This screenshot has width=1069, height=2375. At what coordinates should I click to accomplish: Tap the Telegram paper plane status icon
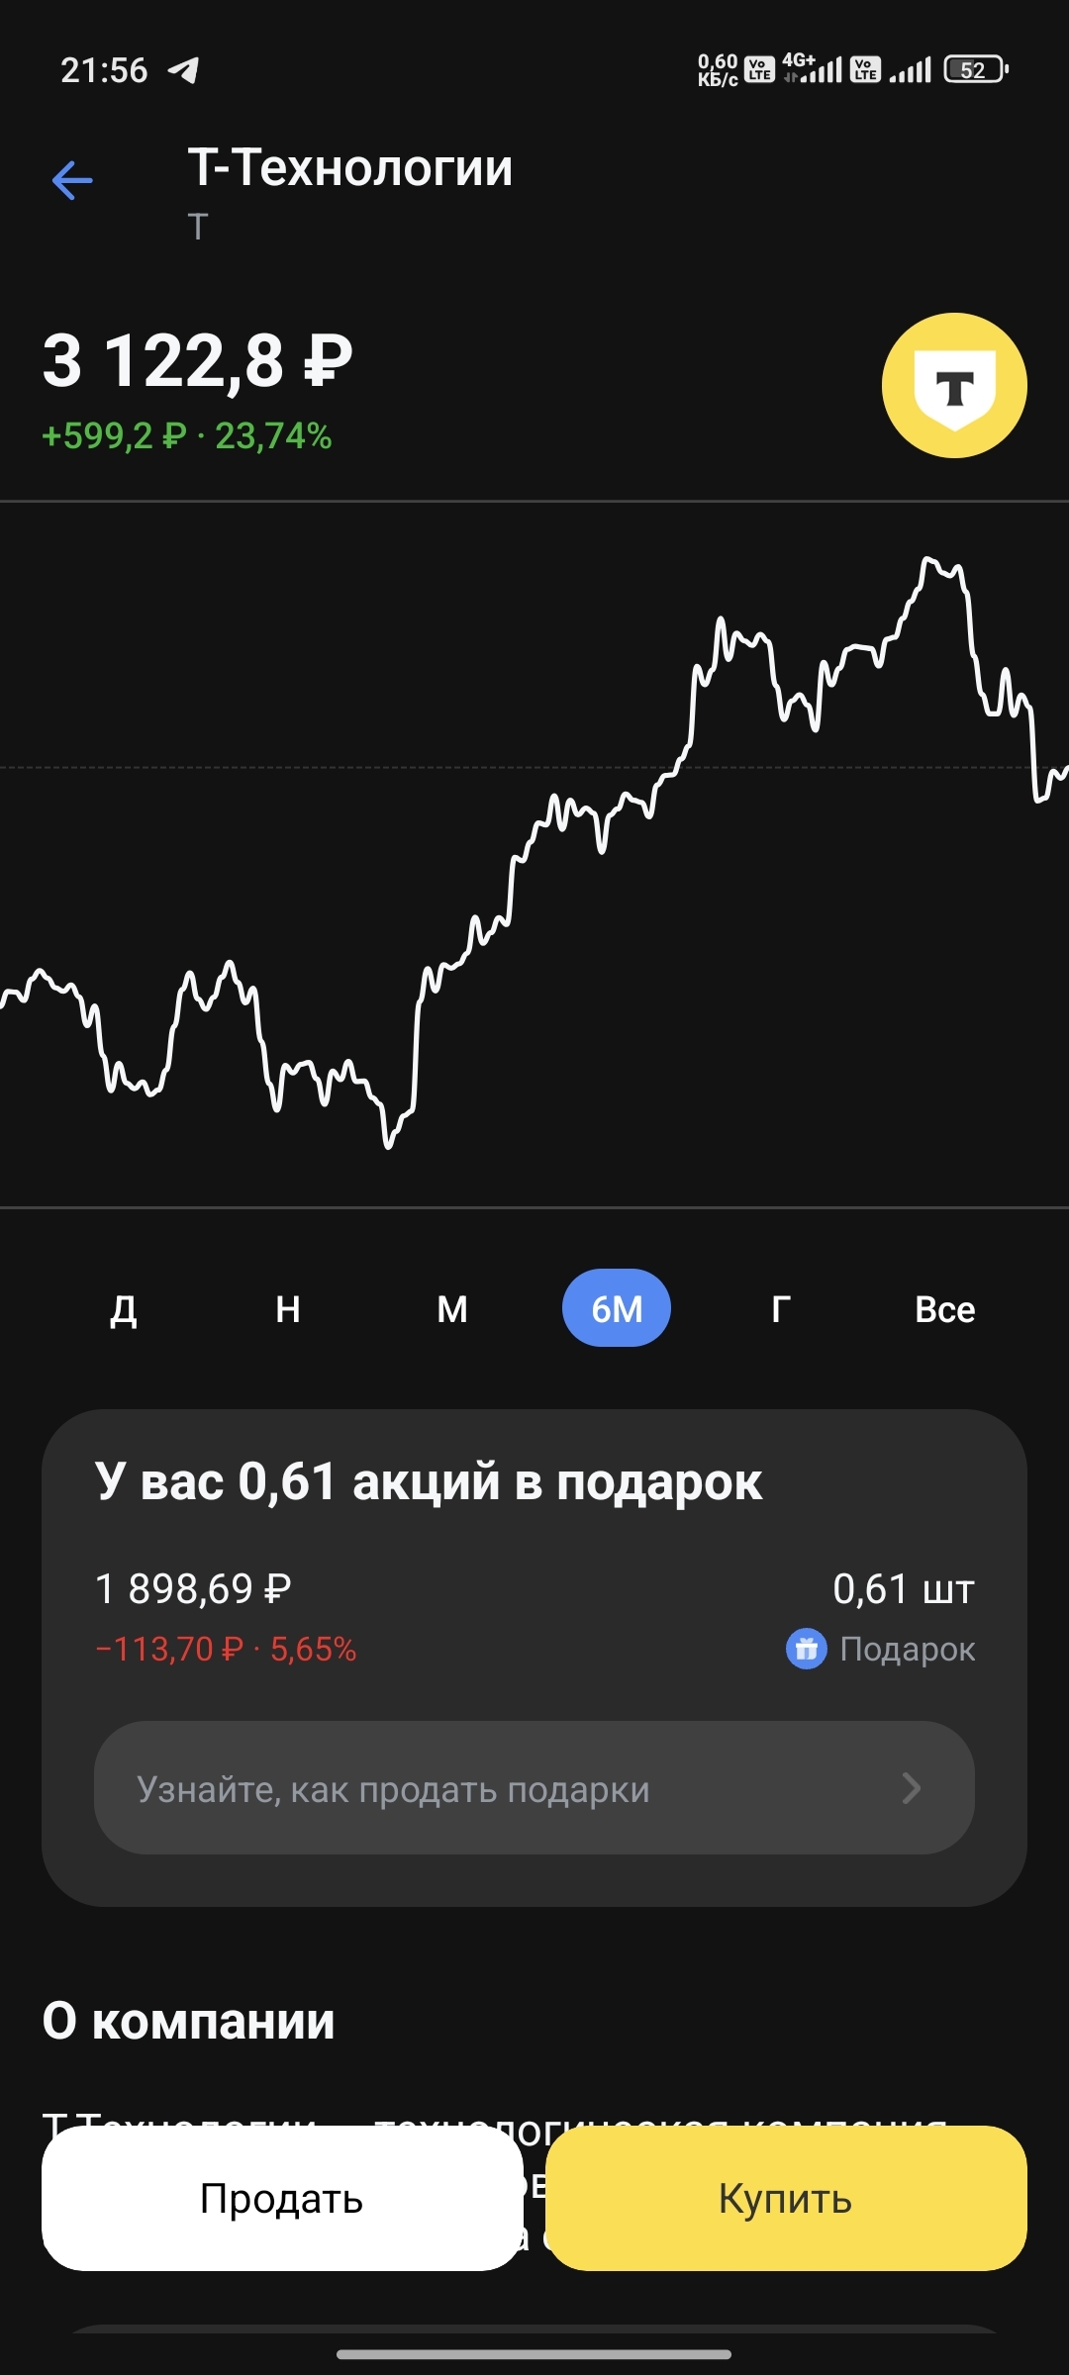coord(184,70)
